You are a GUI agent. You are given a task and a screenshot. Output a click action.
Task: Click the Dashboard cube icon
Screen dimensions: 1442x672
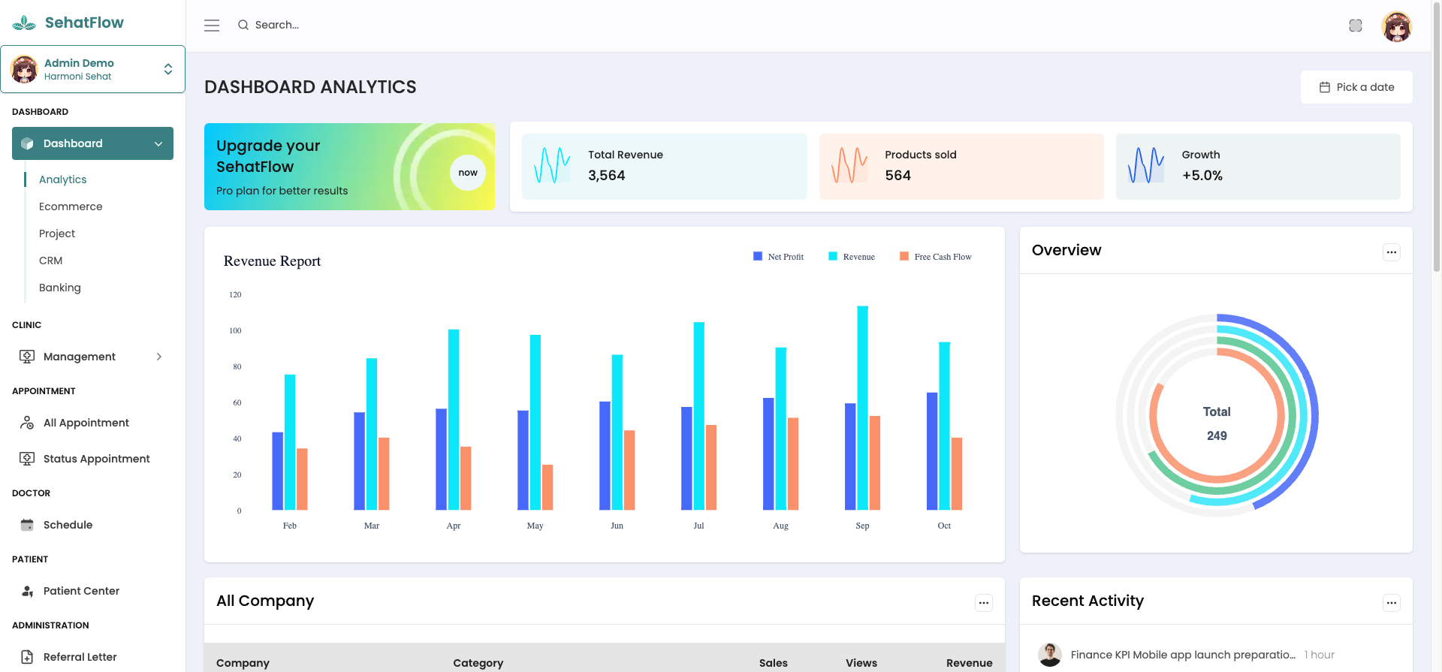tap(27, 143)
